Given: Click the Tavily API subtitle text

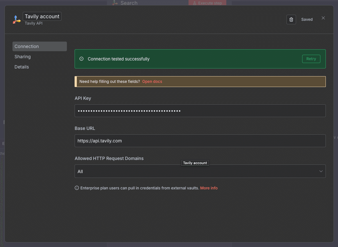Looking at the screenshot, I should pyautogui.click(x=34, y=23).
